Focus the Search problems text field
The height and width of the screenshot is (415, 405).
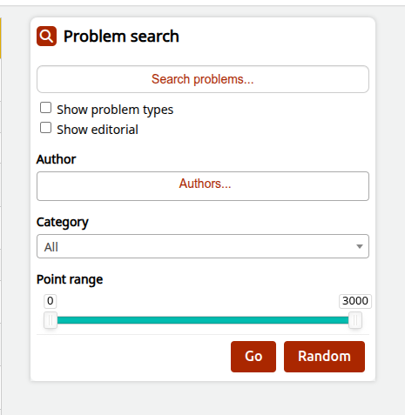pyautogui.click(x=203, y=79)
